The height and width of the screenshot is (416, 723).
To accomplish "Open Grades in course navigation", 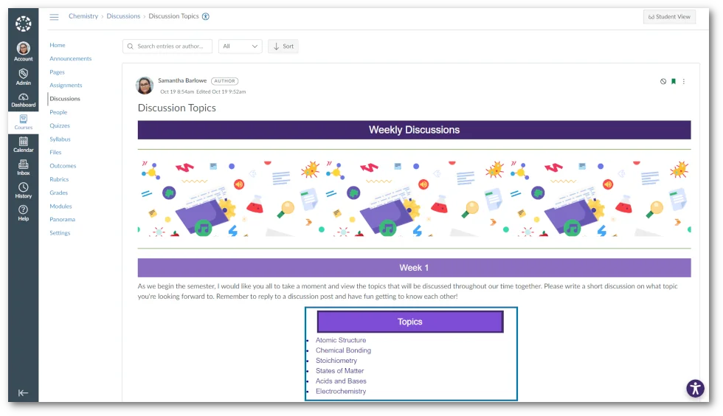I will (x=58, y=193).
